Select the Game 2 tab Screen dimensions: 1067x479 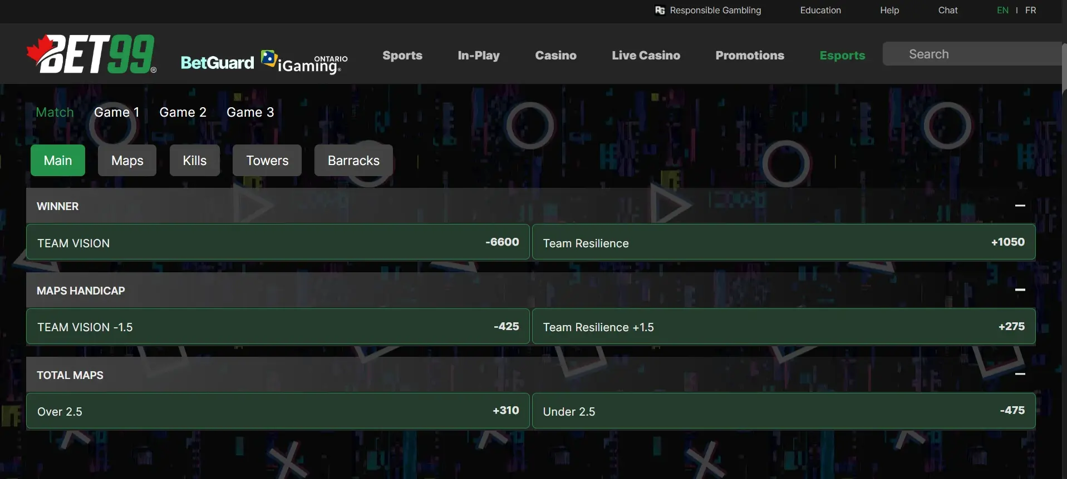[183, 112]
